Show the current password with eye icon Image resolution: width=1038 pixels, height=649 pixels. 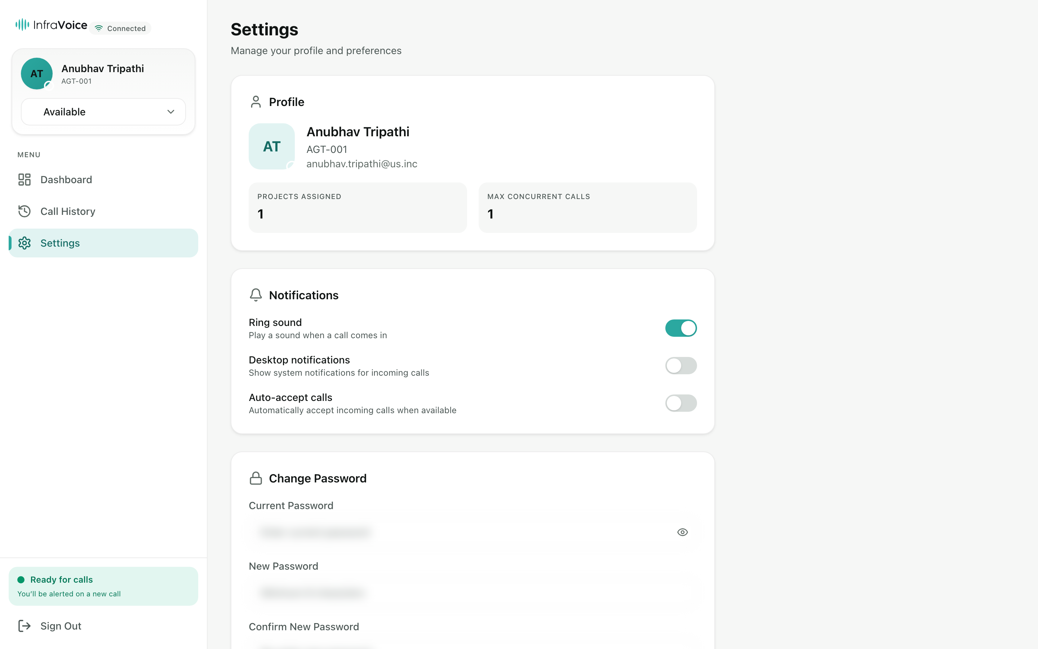coord(682,532)
